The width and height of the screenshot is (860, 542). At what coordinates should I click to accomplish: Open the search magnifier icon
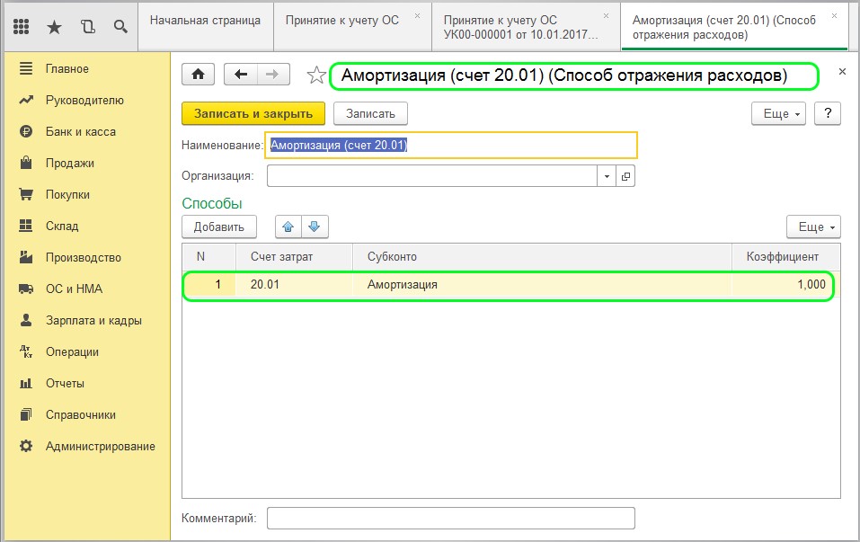click(x=120, y=26)
